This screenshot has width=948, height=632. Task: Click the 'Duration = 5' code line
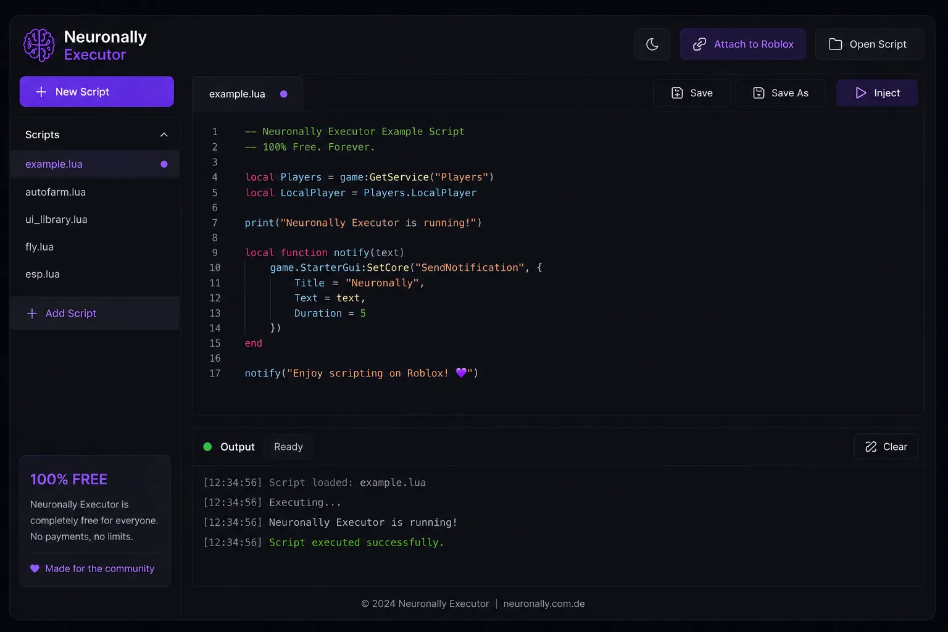tap(330, 313)
